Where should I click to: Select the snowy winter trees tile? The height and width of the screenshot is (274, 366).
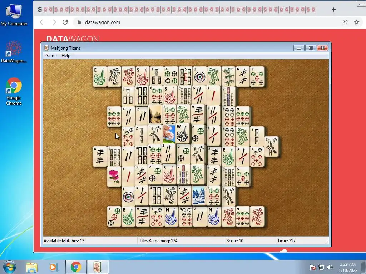199,196
